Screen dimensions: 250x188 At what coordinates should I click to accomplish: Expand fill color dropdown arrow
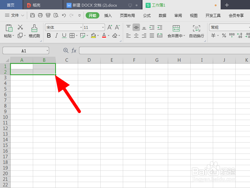tap(98, 36)
